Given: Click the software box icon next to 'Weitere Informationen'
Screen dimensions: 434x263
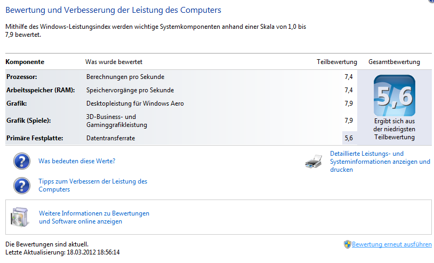Looking at the screenshot, I should click(19, 217).
